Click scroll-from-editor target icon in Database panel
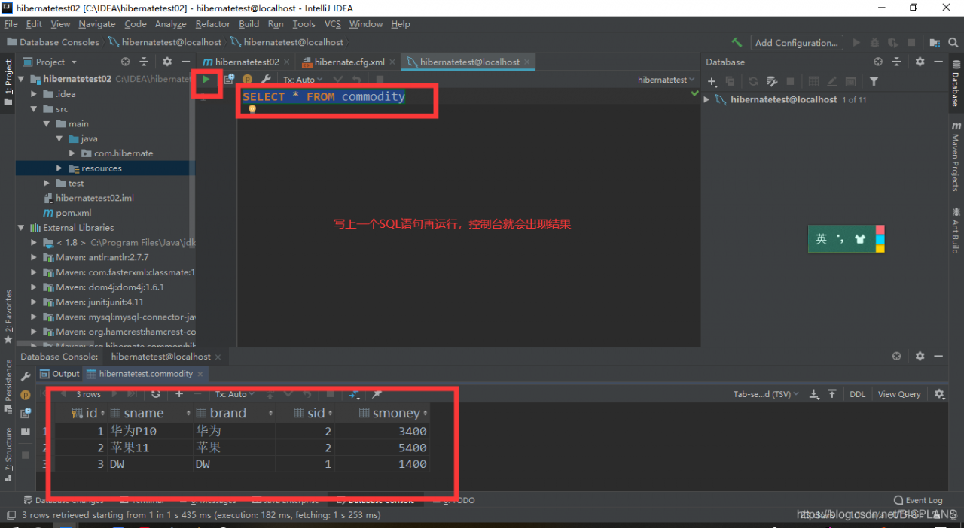Screen dimensions: 964x528 (877, 62)
